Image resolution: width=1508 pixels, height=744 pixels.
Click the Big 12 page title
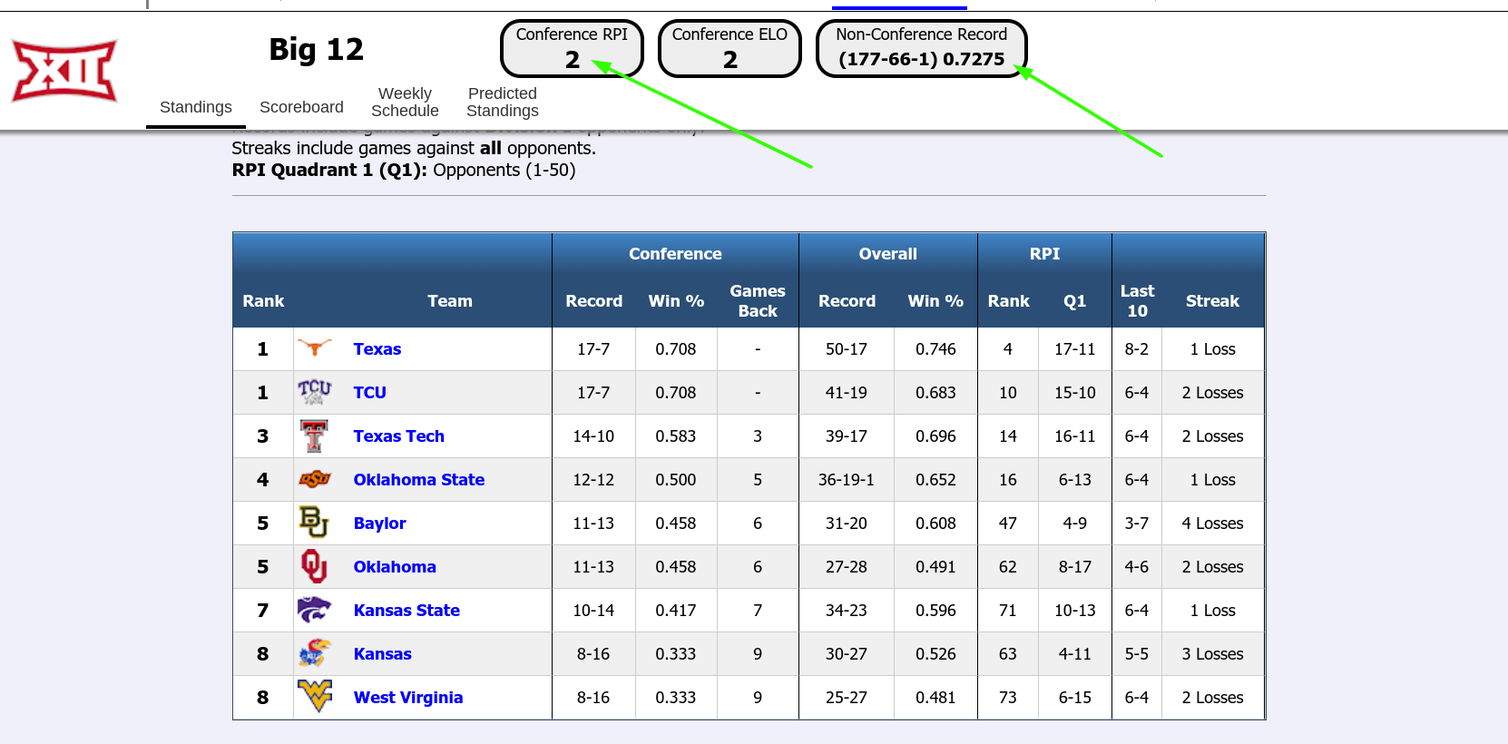316,49
